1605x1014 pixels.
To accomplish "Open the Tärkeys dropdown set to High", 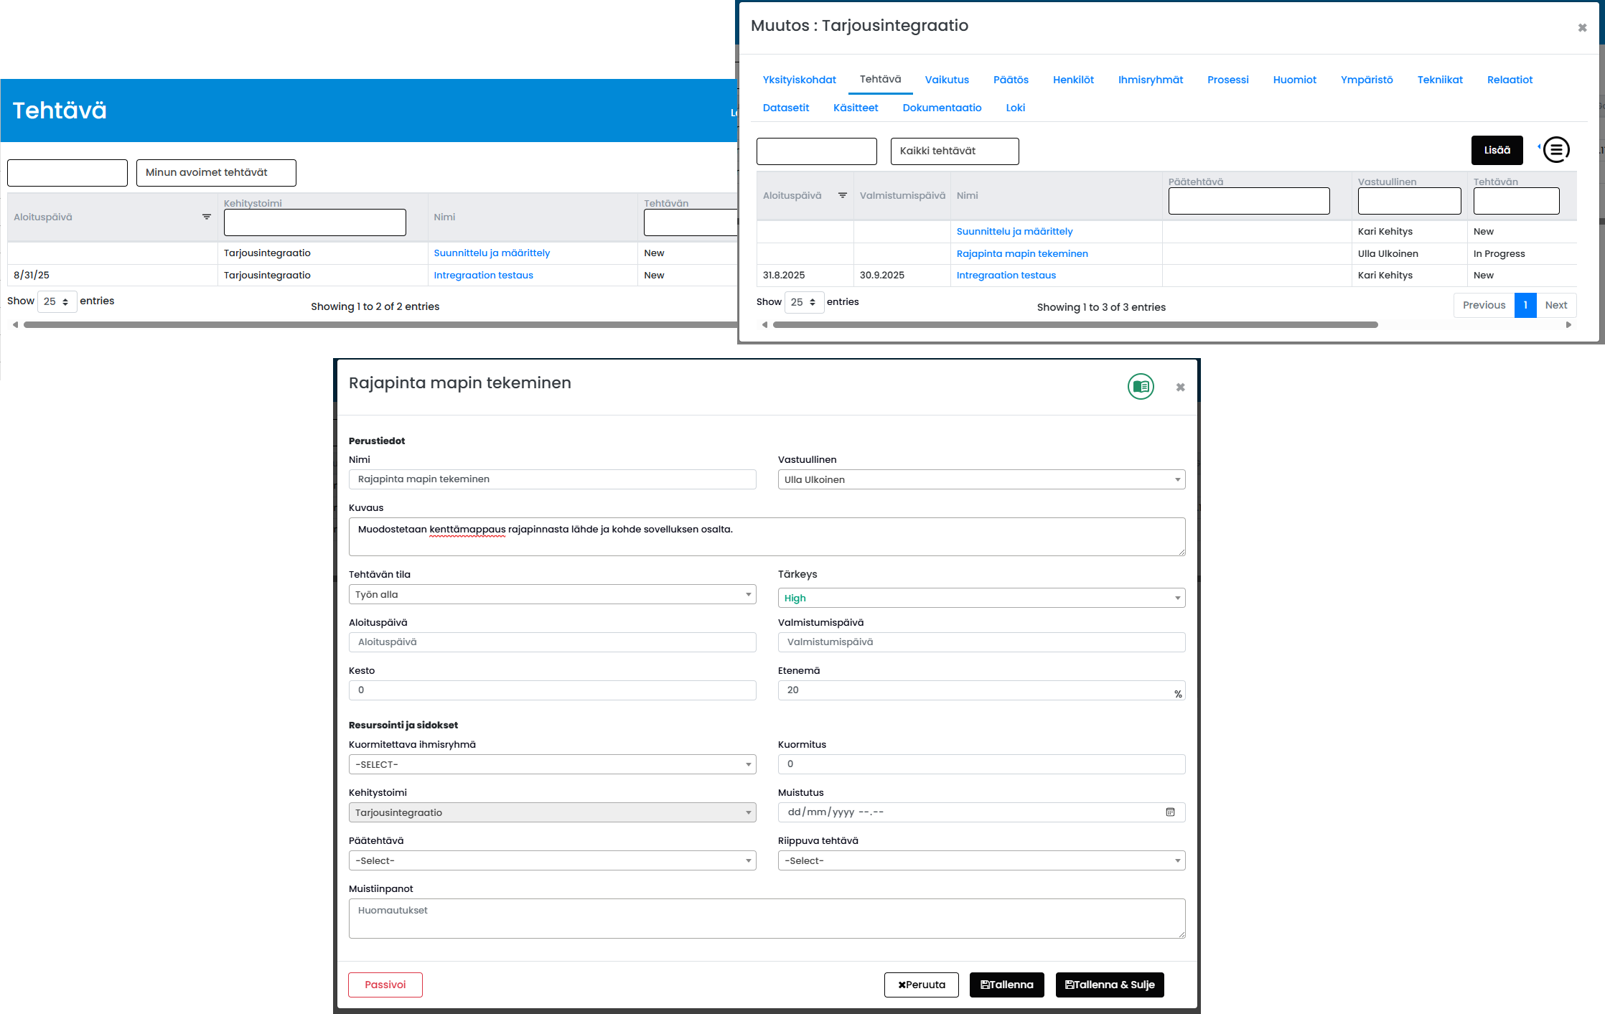I will pos(981,598).
